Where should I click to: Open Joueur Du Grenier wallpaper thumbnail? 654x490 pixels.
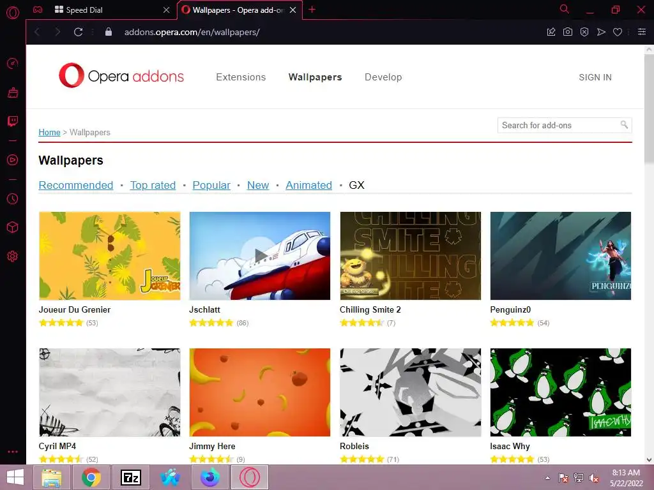(110, 255)
